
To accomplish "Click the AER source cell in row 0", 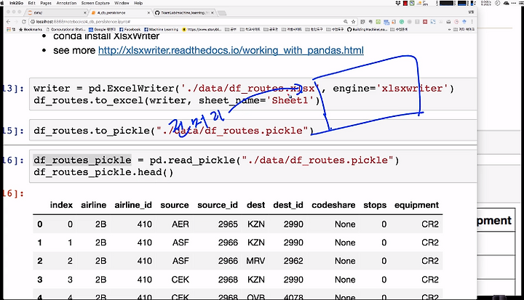I will coord(180,224).
